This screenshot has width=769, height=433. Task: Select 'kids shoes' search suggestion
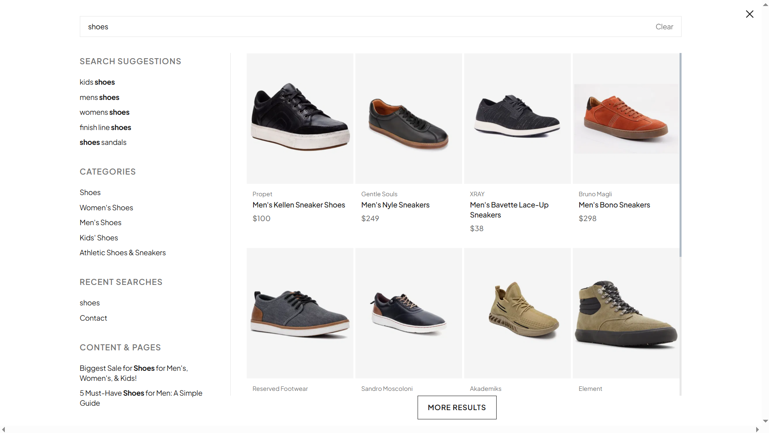[97, 82]
